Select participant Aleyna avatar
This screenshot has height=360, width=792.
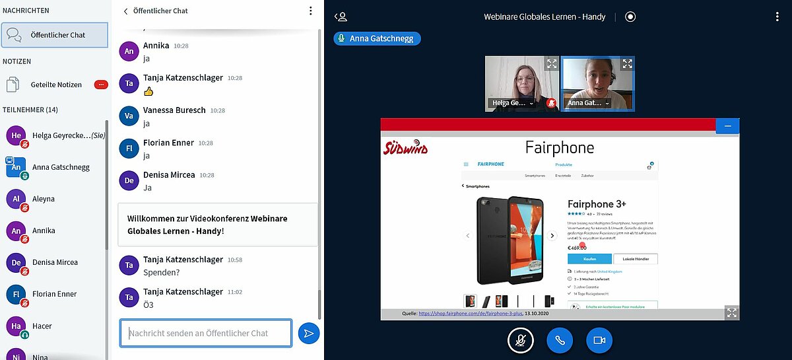coord(16,199)
